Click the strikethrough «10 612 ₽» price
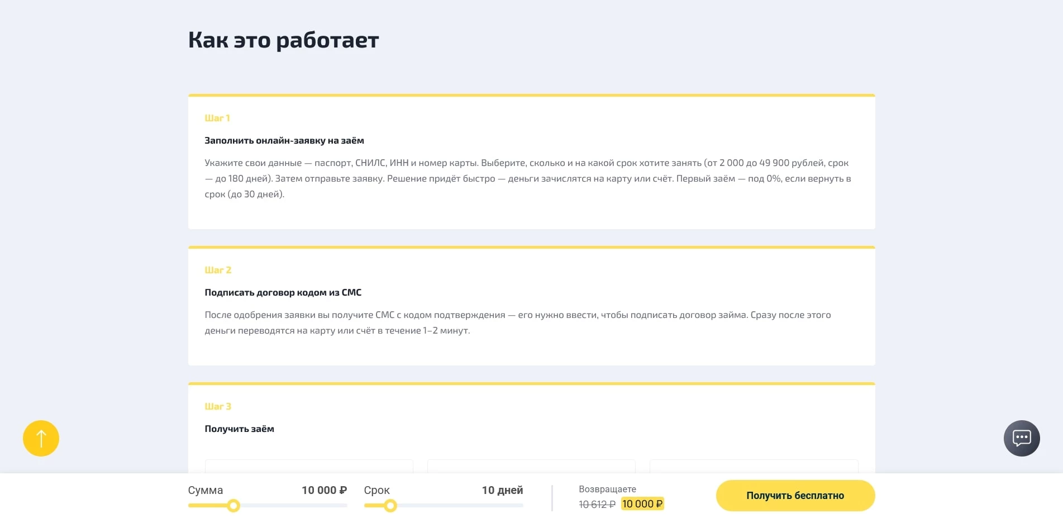The width and height of the screenshot is (1063, 518). pos(596,504)
